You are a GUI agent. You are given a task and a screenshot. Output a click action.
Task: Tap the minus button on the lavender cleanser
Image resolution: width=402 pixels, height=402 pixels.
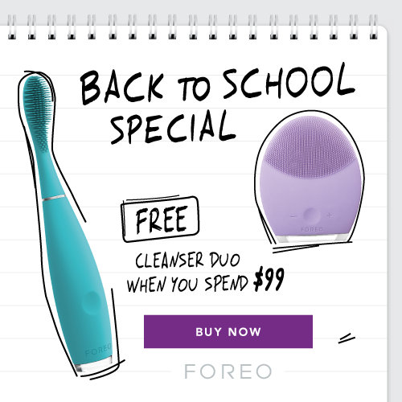click(293, 215)
